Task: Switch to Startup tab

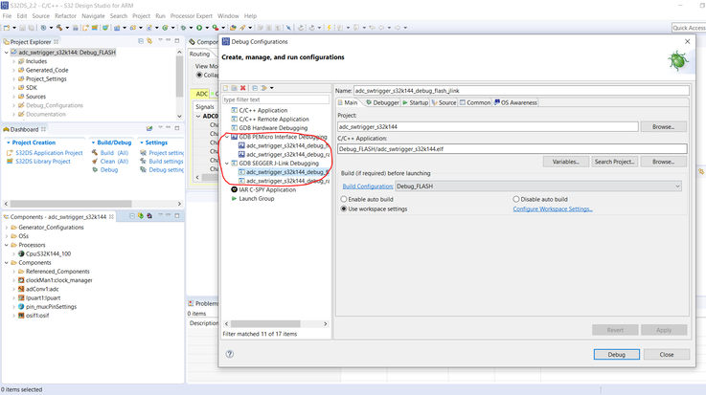Action: coord(415,102)
